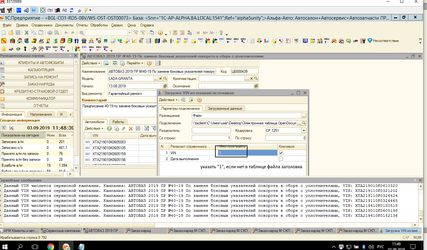Switch to the Загруженные данные tab
Viewport: 427px width, 250px height.
point(225,108)
